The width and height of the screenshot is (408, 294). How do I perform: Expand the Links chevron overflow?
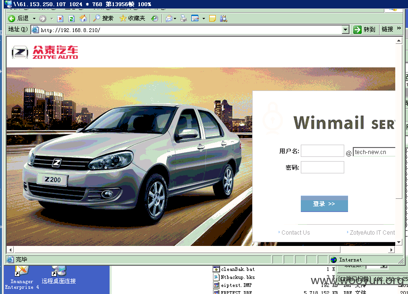pyautogui.click(x=399, y=28)
